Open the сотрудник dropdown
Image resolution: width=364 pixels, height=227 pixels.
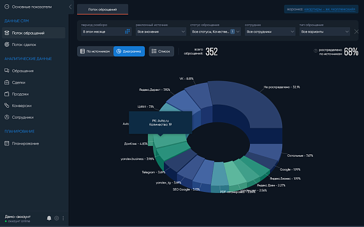click(x=270, y=31)
